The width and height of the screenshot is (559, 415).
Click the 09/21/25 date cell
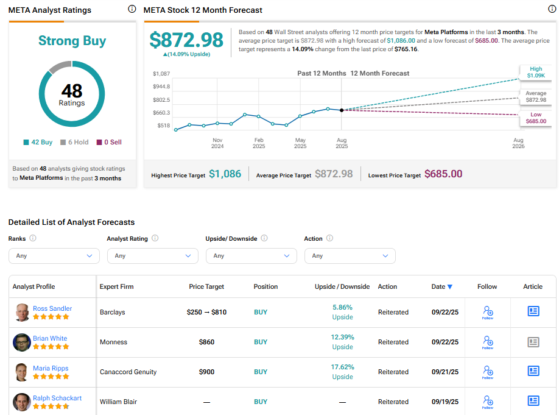click(445, 372)
